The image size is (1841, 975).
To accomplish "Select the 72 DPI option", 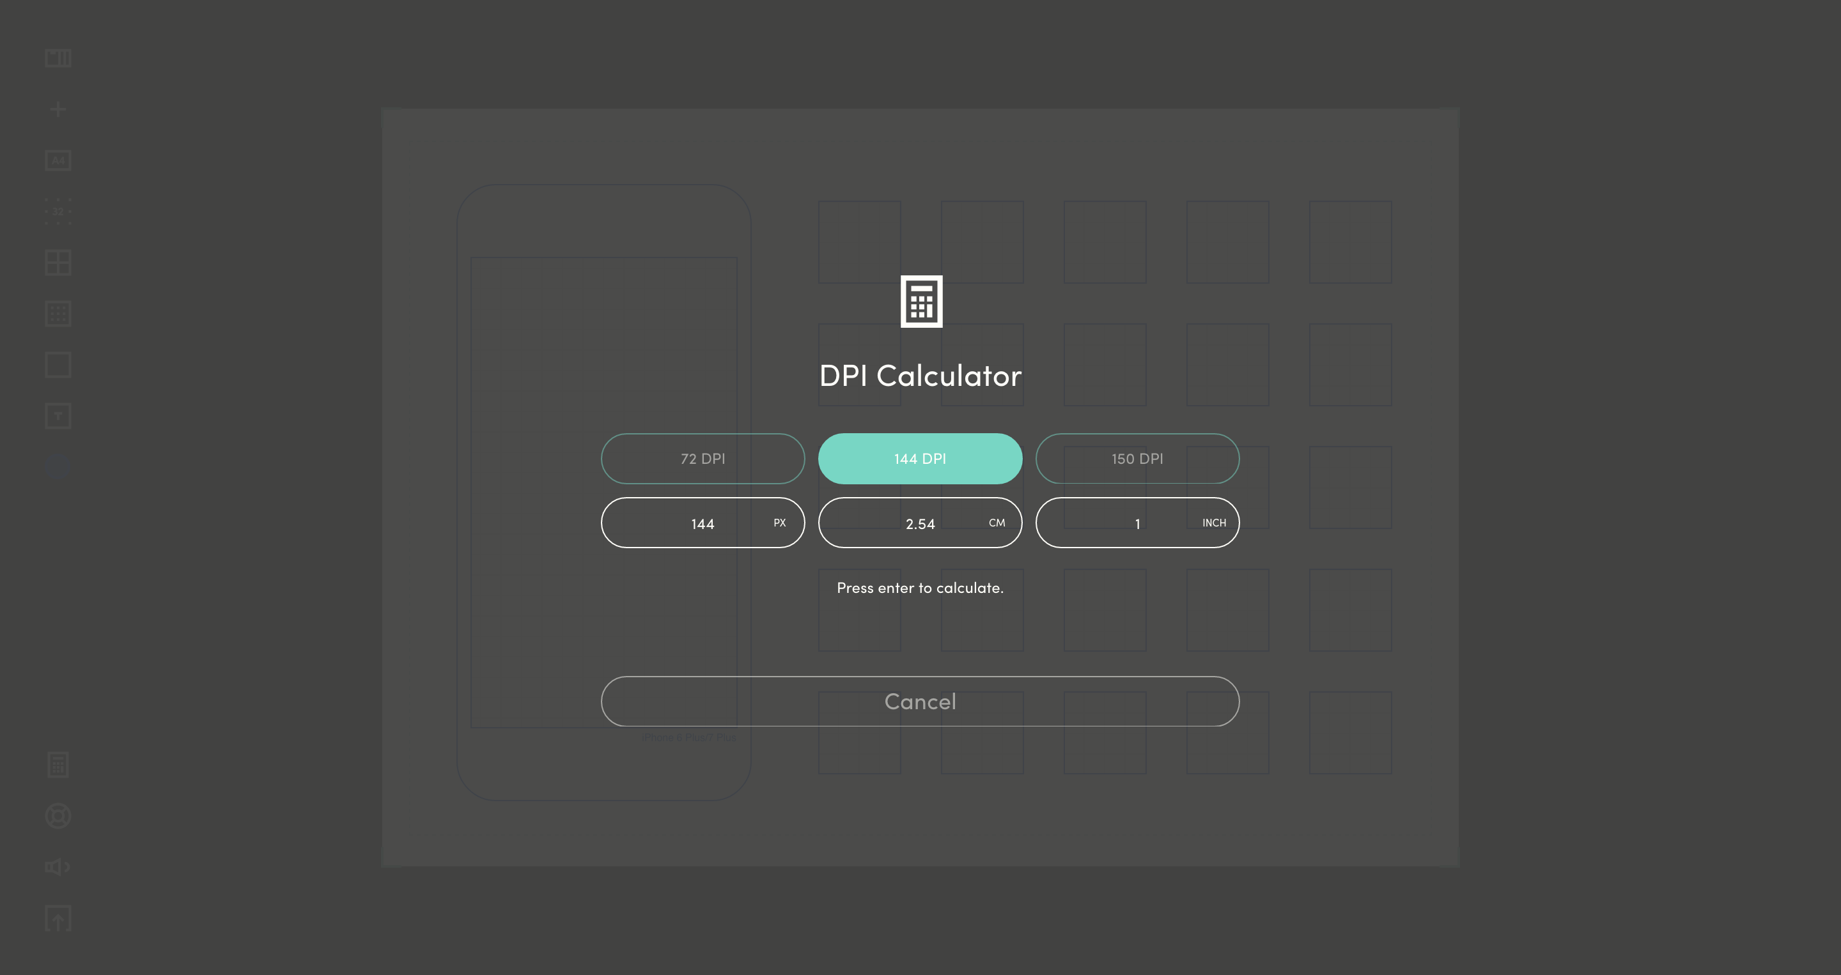I will tap(703, 459).
